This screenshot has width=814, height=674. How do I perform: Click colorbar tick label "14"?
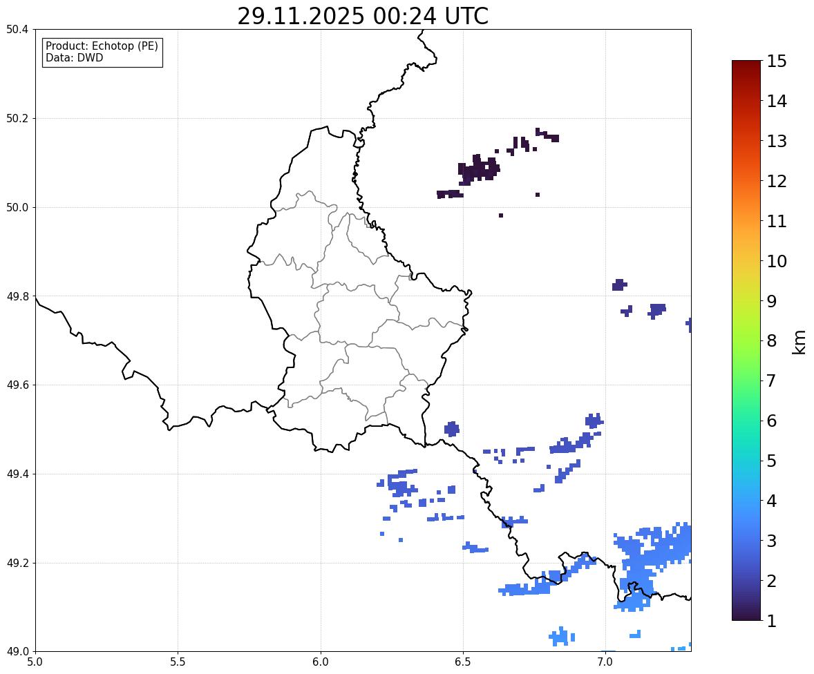[x=777, y=102]
